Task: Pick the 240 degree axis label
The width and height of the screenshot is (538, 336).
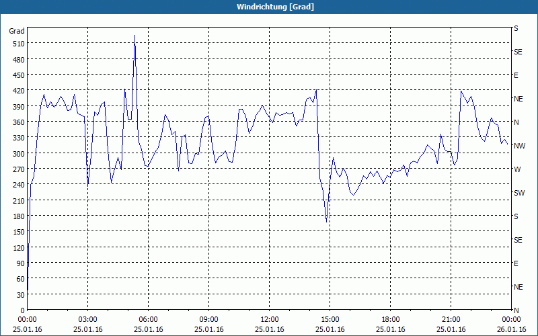Action: click(x=19, y=185)
